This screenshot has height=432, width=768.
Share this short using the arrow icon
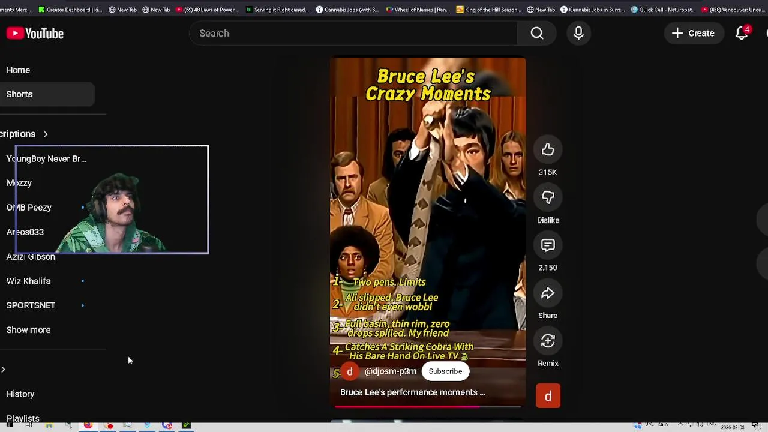pos(548,293)
